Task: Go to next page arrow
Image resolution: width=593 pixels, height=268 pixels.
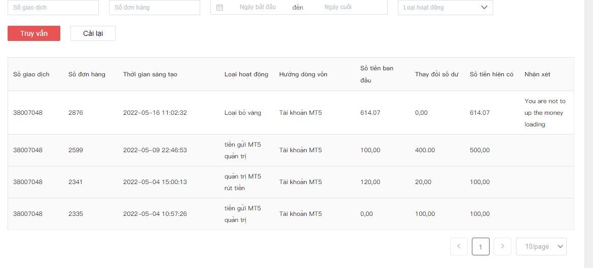Action: click(503, 246)
